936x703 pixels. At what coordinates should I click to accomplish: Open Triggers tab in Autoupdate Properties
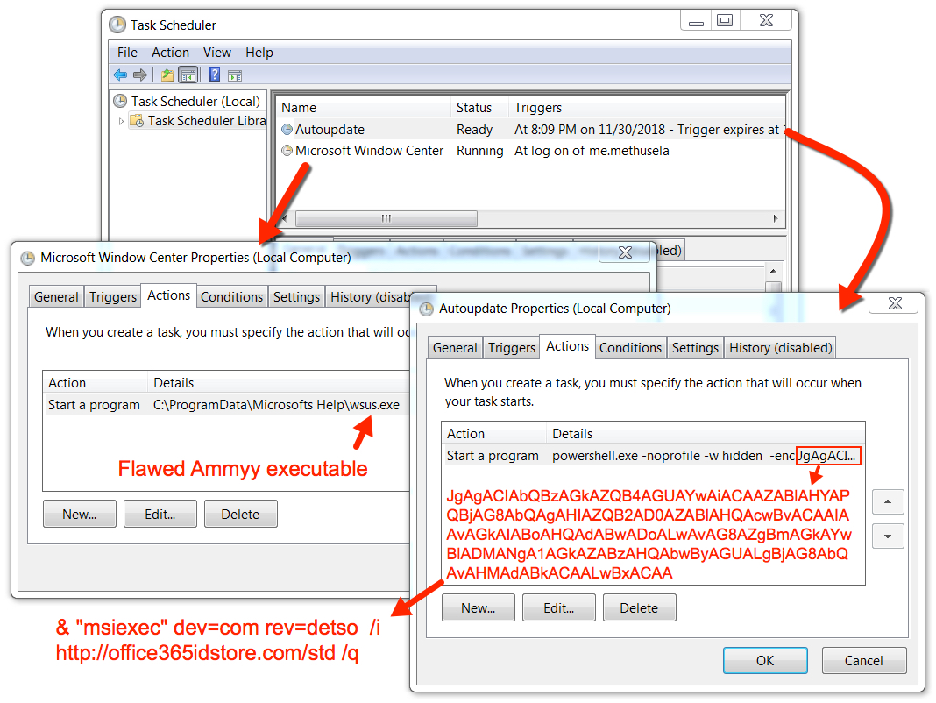512,348
